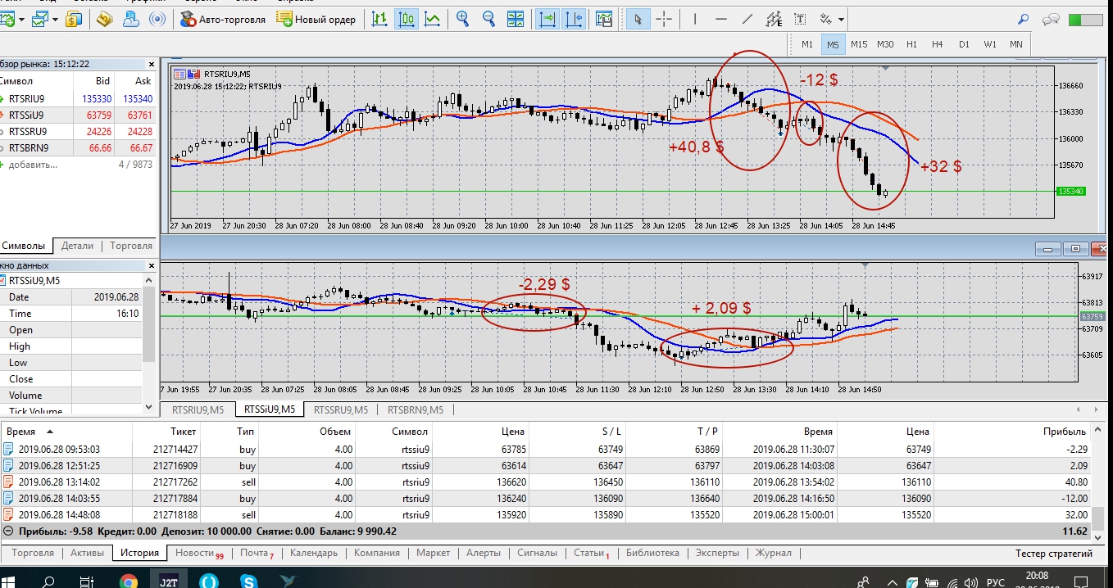
Task: Open the Новый ордер dialog
Action: pyautogui.click(x=316, y=19)
